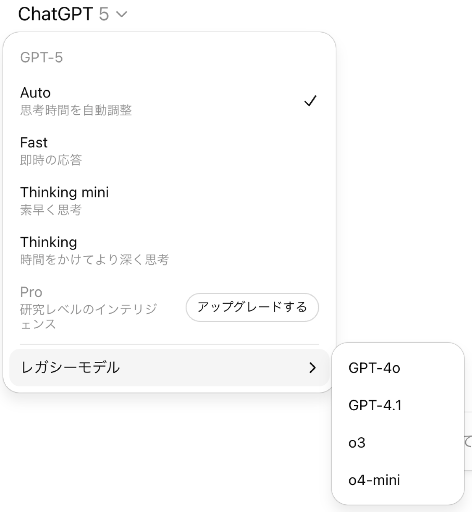This screenshot has height=512, width=472.
Task: Select the Auto thinking mode
Action: click(35, 93)
